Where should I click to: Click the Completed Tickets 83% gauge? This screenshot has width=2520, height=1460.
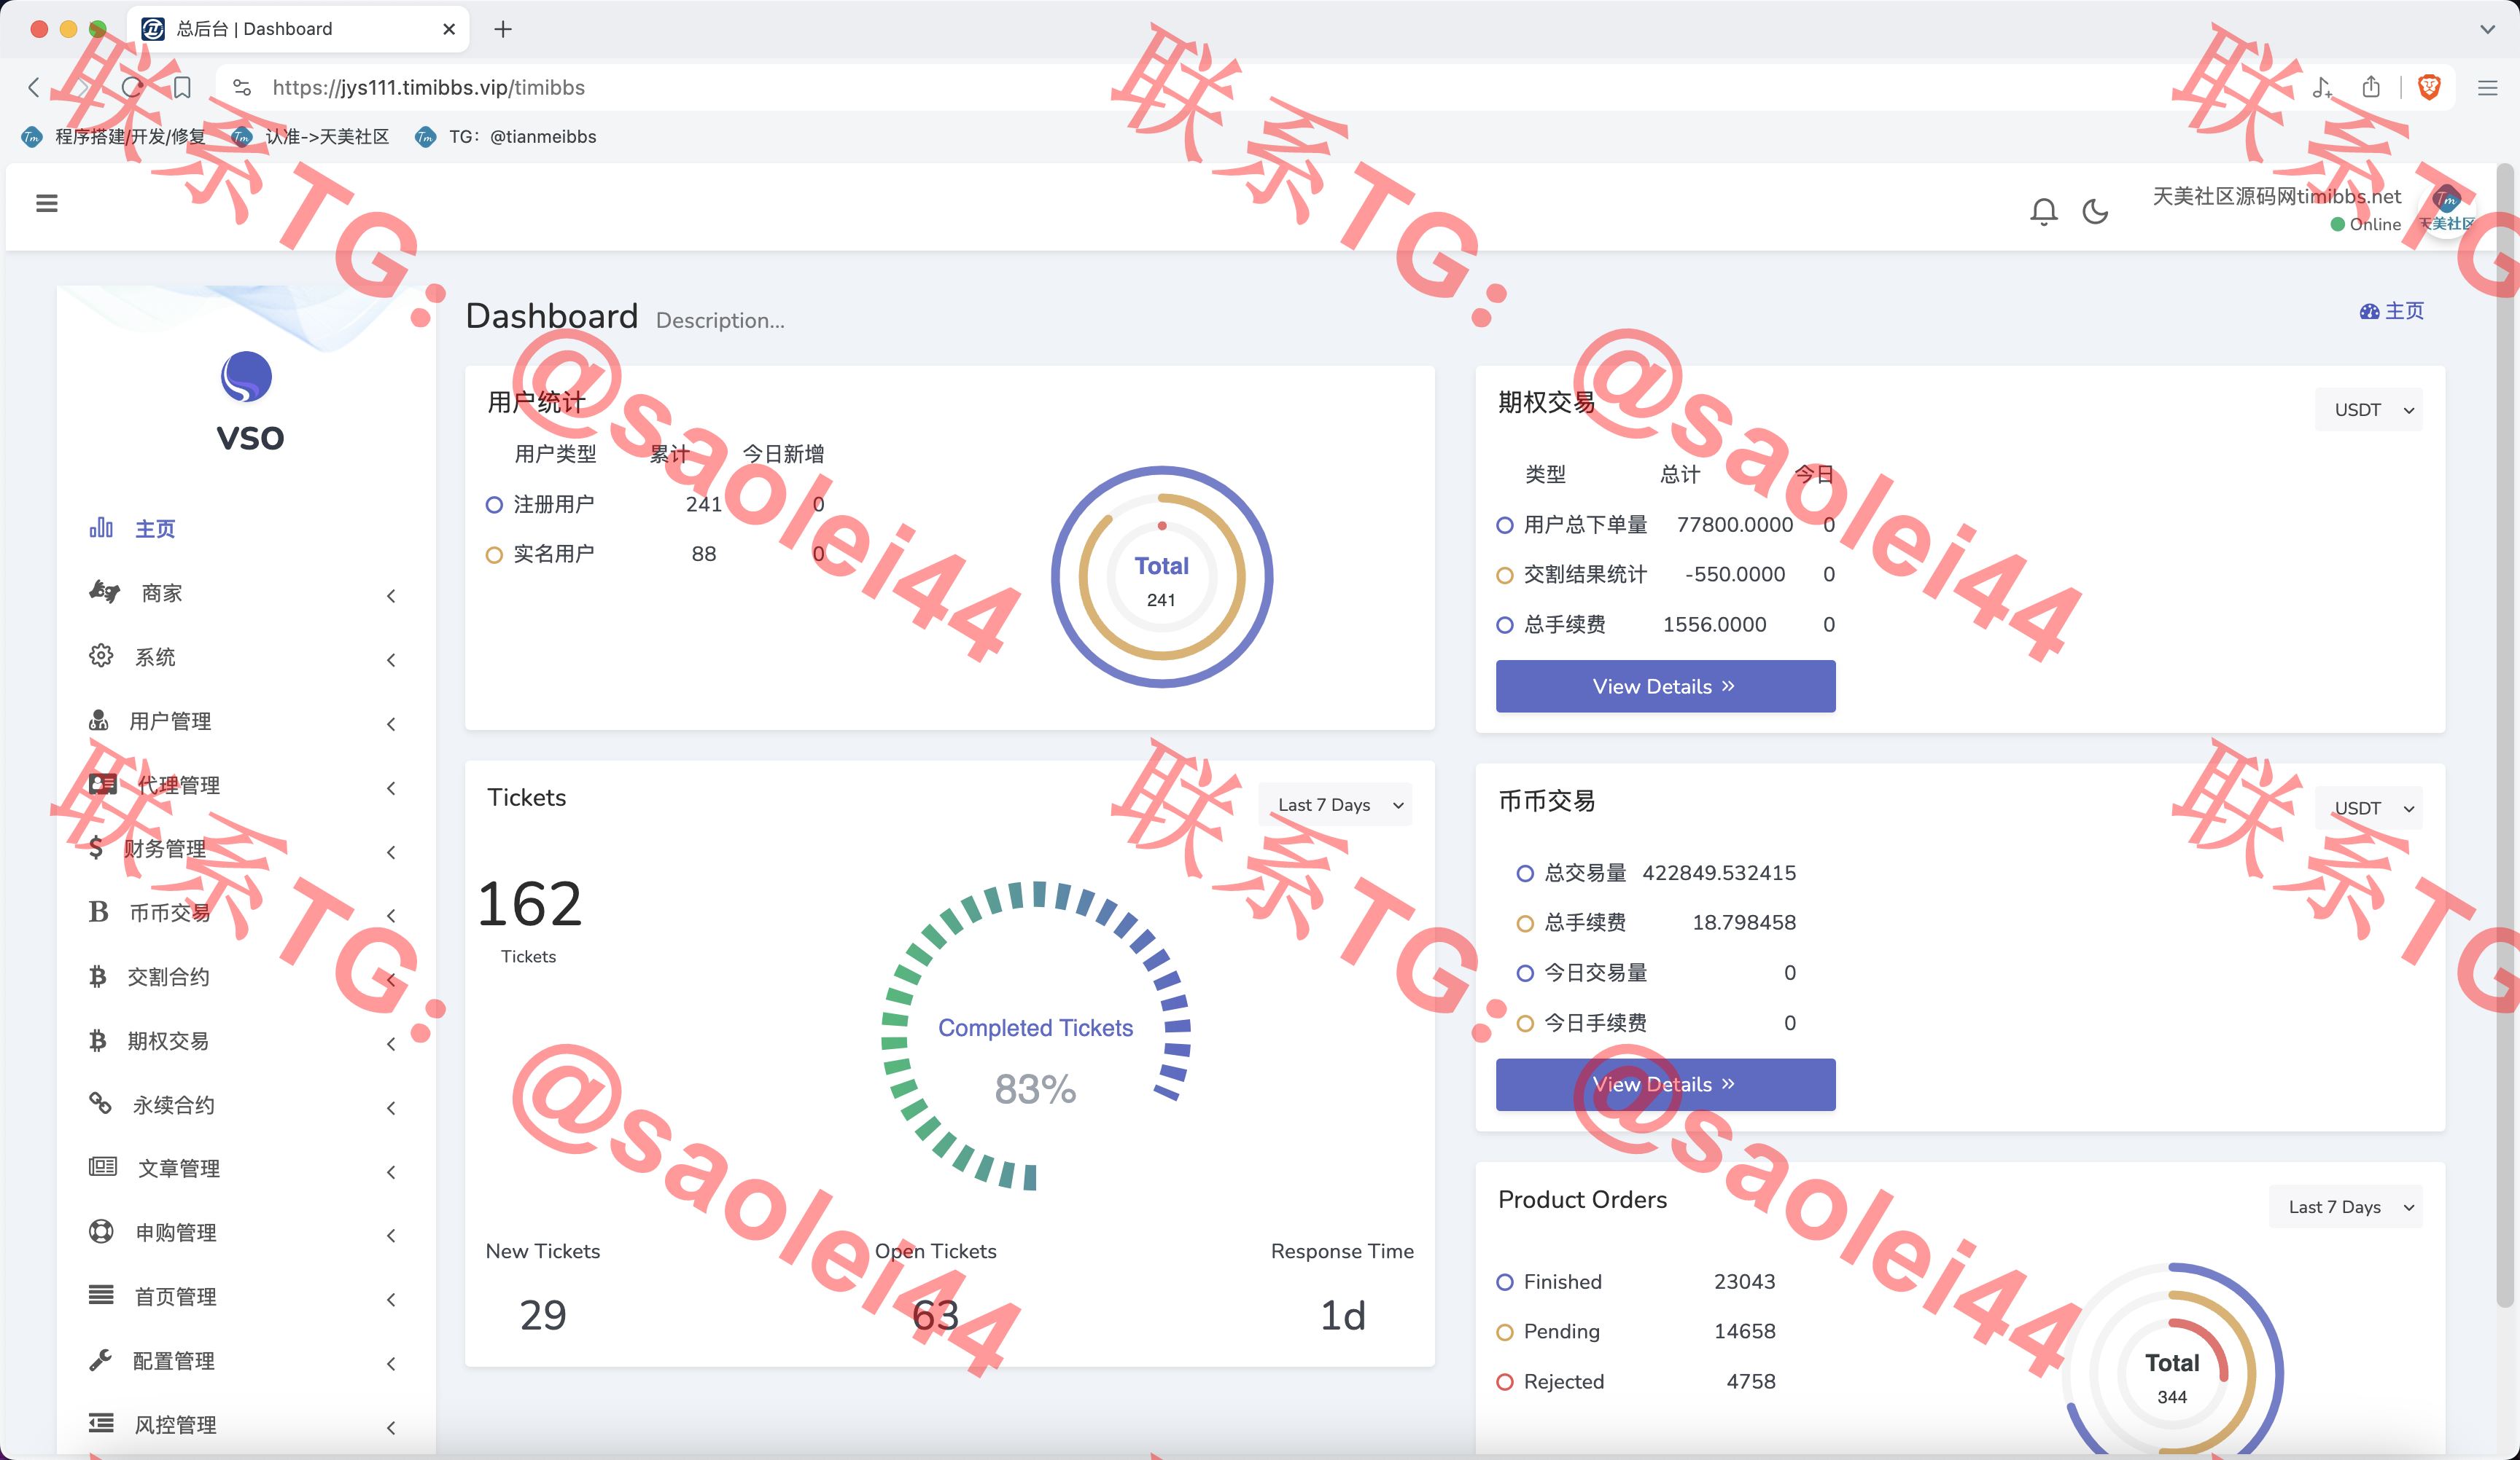pyautogui.click(x=1035, y=1035)
